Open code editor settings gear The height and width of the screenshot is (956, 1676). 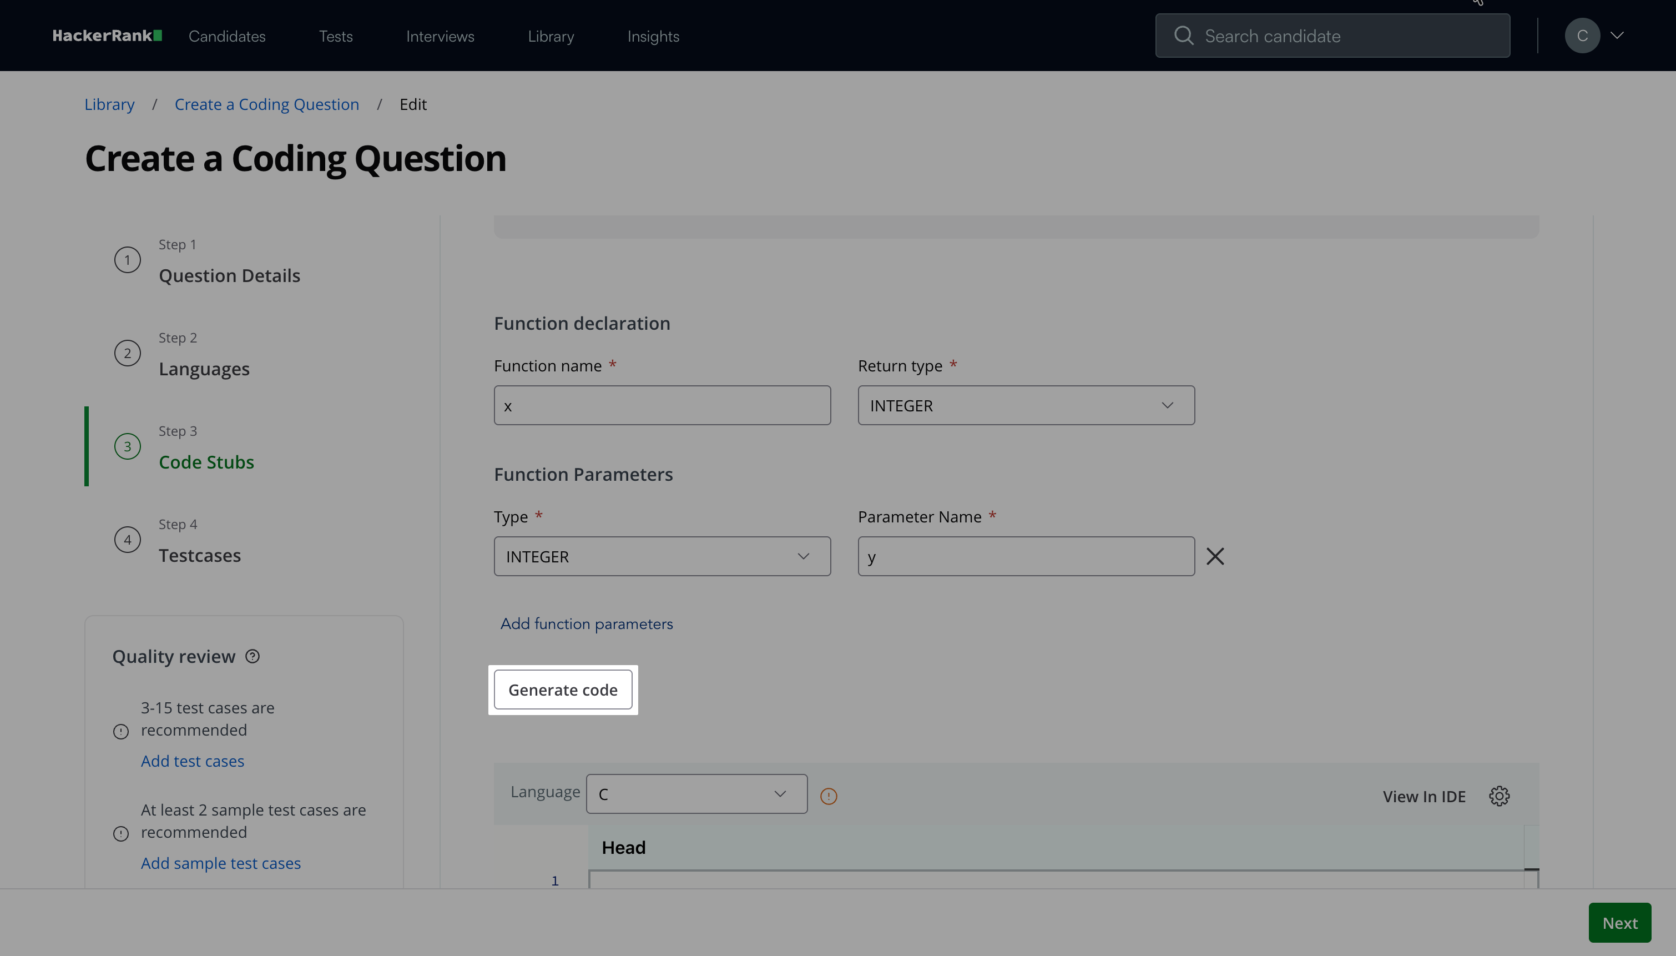[x=1499, y=796]
